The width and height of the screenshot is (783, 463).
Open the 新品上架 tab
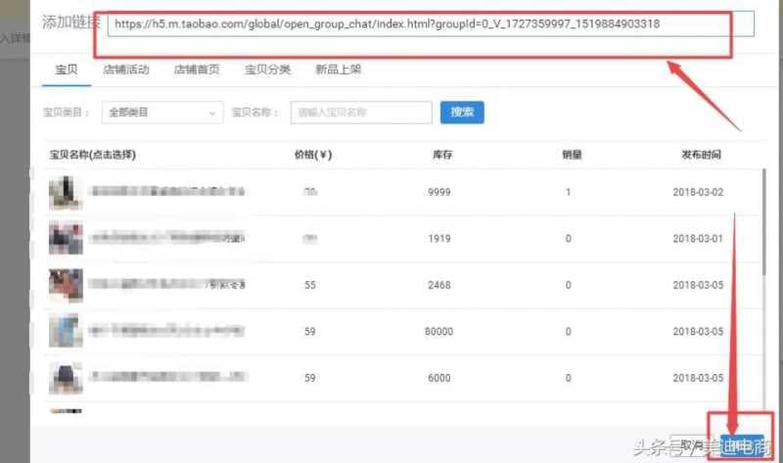point(338,69)
